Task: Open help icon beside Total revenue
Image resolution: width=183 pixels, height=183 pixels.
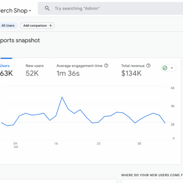Action: pyautogui.click(x=148, y=66)
